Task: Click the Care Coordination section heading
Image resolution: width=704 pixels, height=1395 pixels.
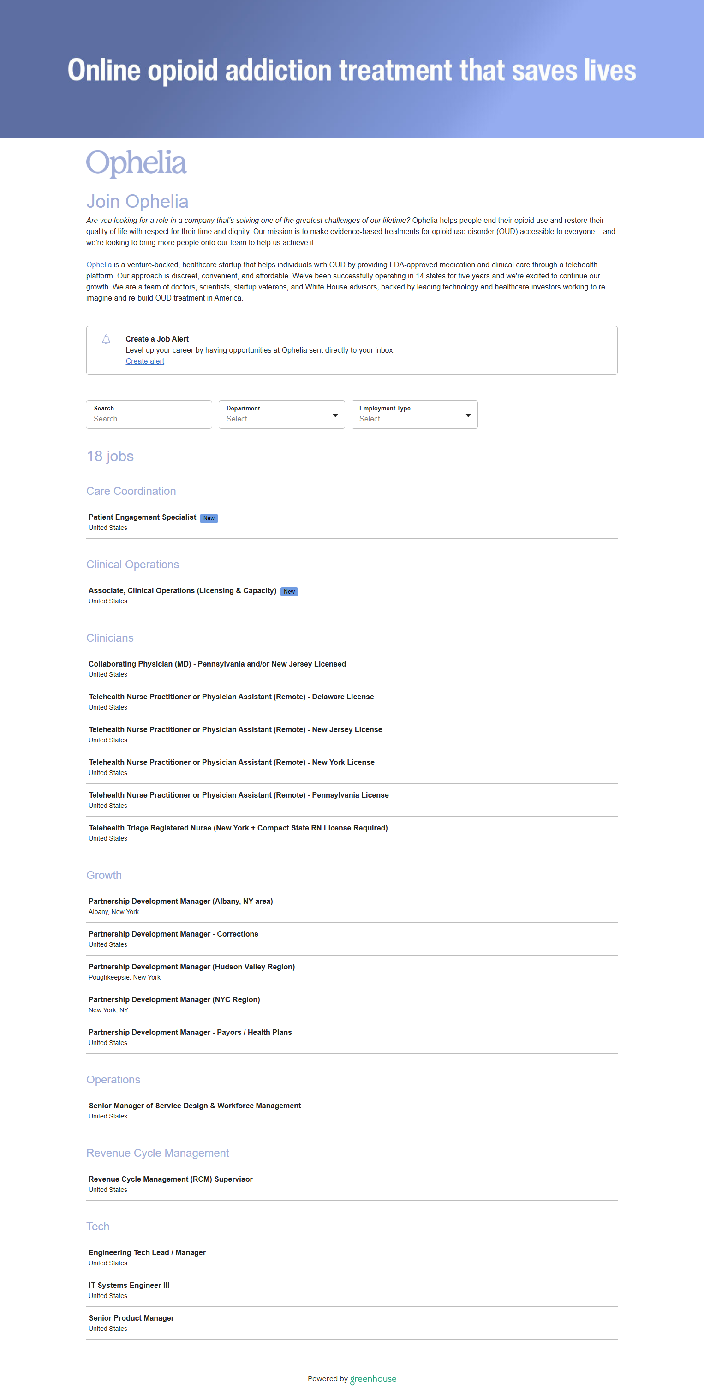Action: click(x=131, y=491)
